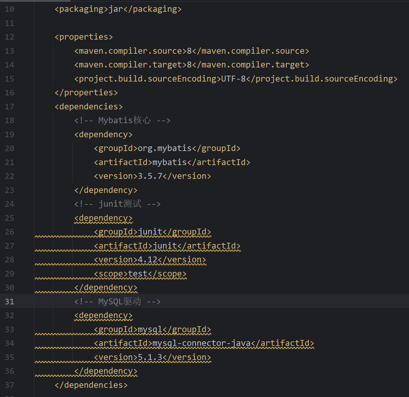
Task: Click the closing properties tag
Action: click(x=86, y=93)
